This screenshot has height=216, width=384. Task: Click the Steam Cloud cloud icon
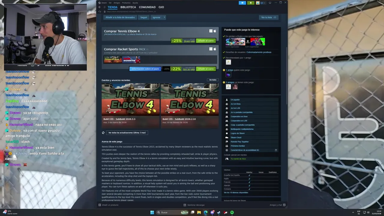coord(227,137)
